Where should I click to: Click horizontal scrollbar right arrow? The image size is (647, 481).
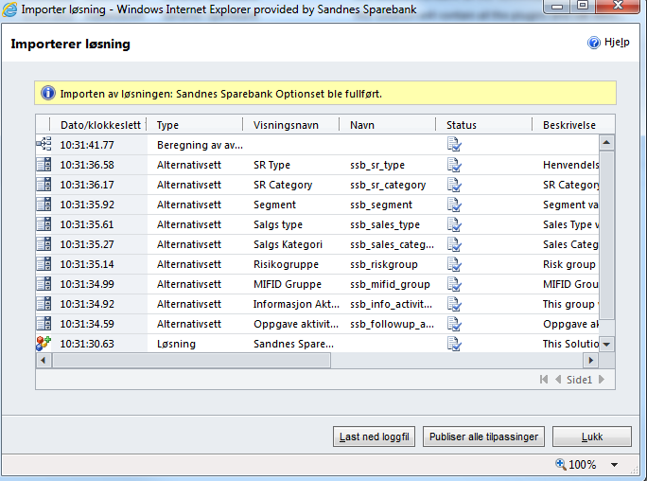point(591,361)
